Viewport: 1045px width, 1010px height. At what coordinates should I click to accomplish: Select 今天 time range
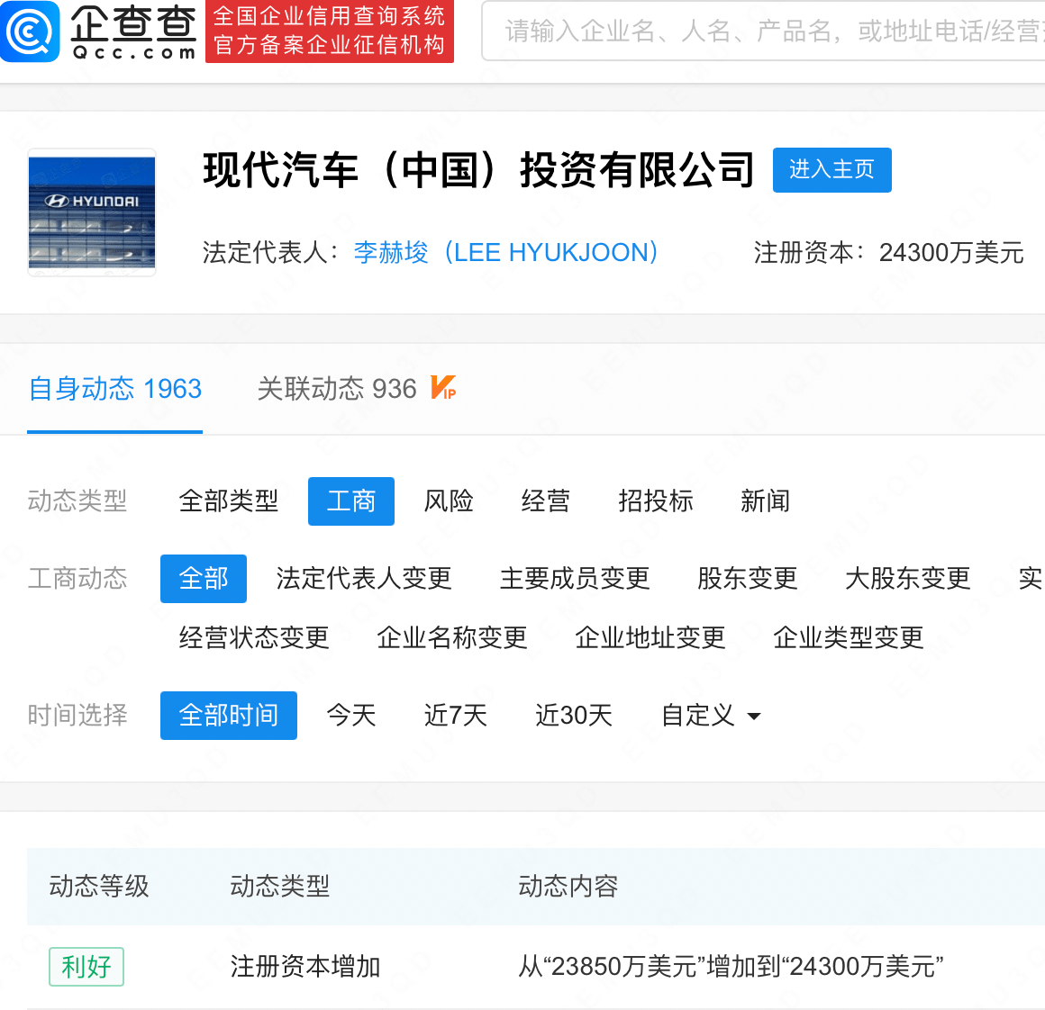click(x=351, y=716)
